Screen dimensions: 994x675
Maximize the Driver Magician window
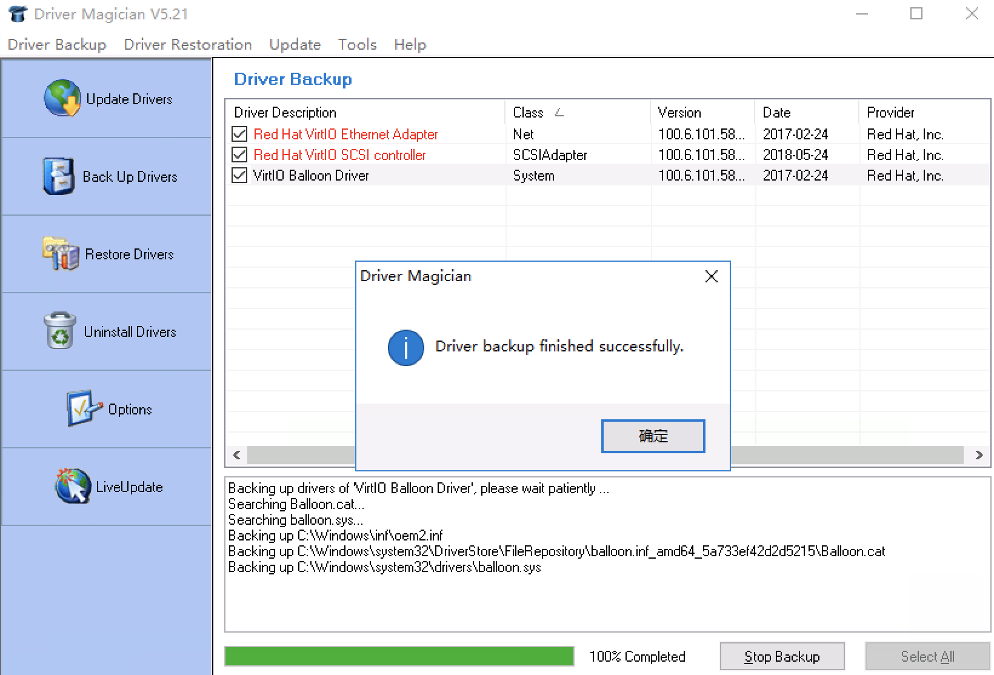click(x=916, y=14)
